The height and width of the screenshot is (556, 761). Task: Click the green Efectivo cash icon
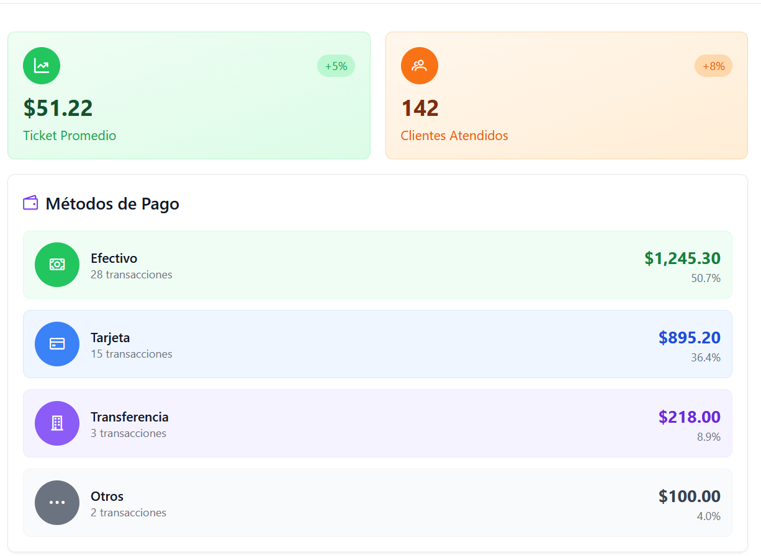coord(57,265)
